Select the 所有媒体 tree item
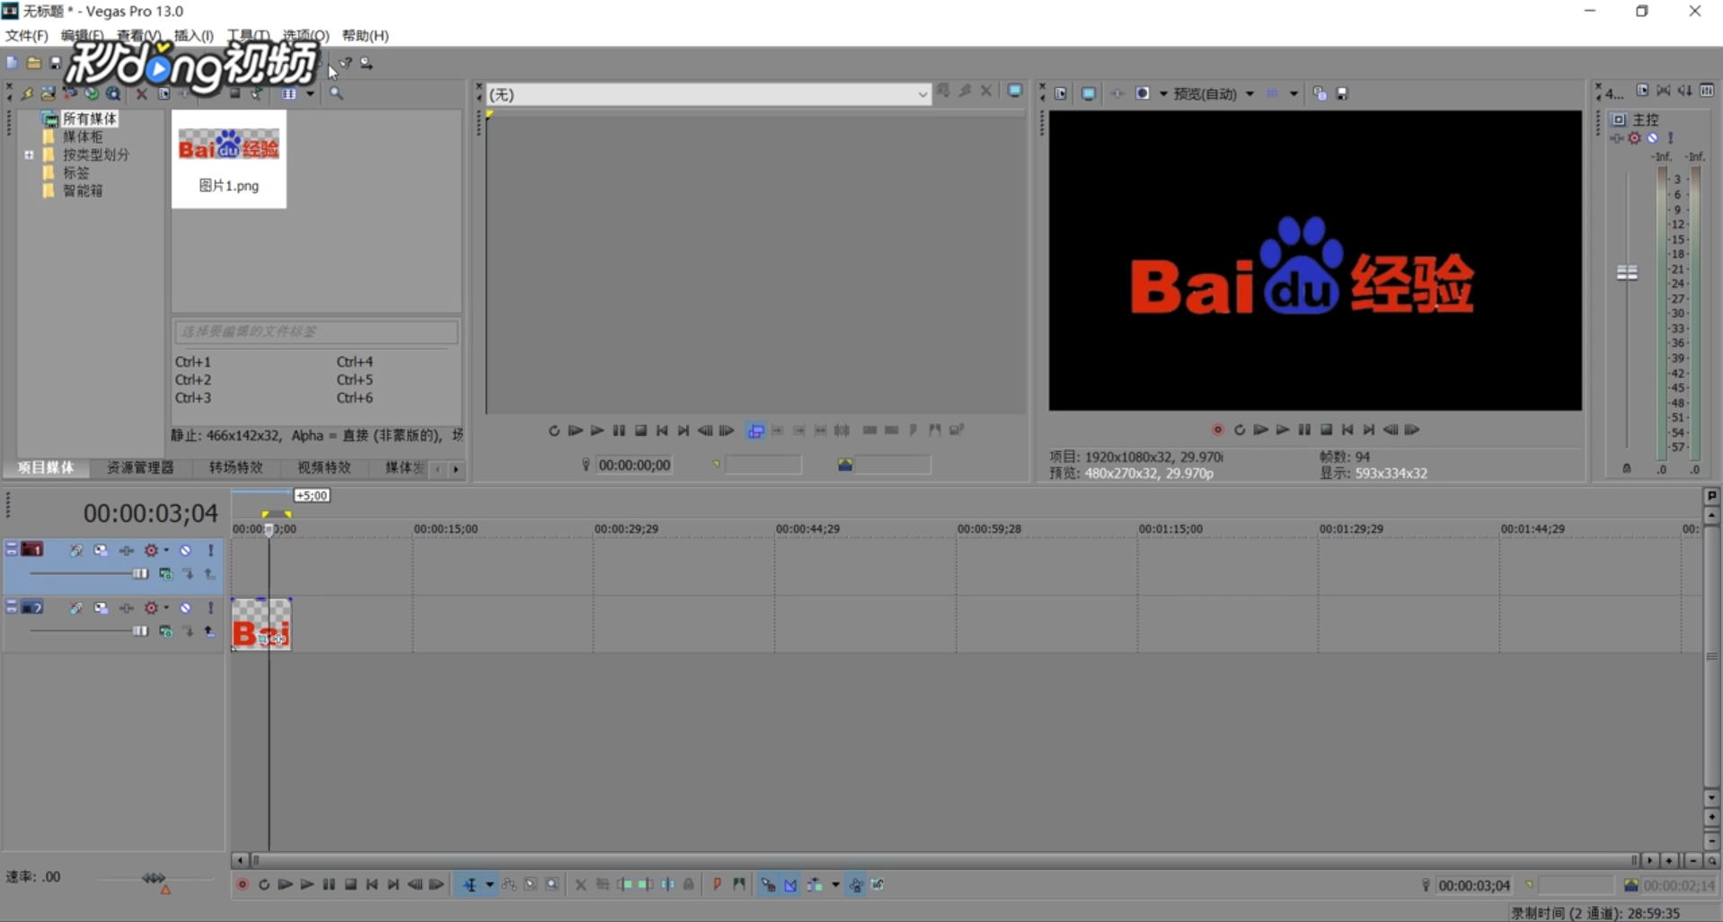Image resolution: width=1723 pixels, height=922 pixels. click(89, 119)
